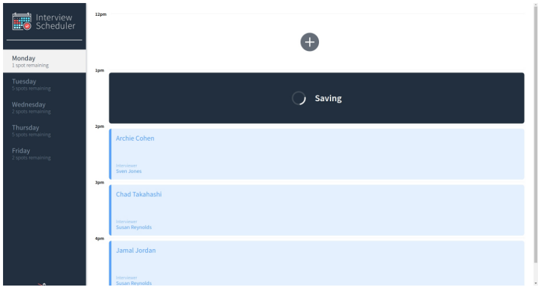
Task: Click Susan Reynolds under Chad Takahashi
Action: 133,227
